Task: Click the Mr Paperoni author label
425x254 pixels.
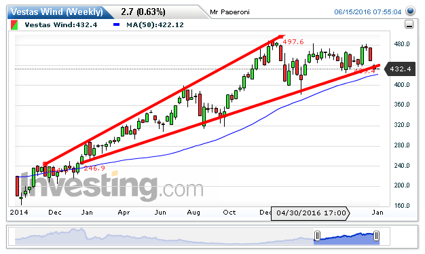Action: pyautogui.click(x=229, y=12)
